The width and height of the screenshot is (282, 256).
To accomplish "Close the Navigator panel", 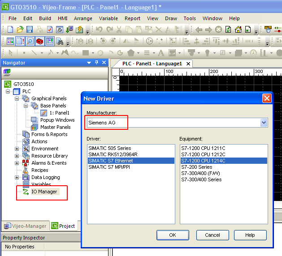I will 104,63.
